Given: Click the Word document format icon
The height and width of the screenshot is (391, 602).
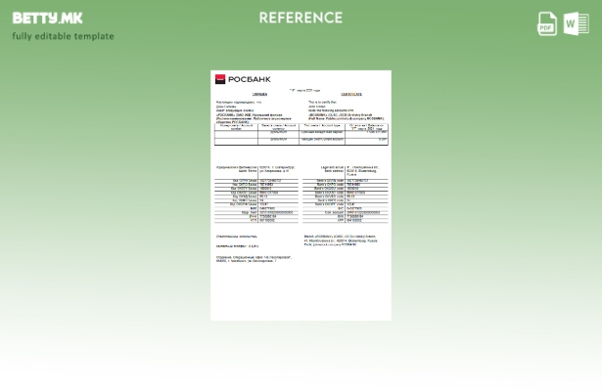Looking at the screenshot, I should [x=576, y=24].
